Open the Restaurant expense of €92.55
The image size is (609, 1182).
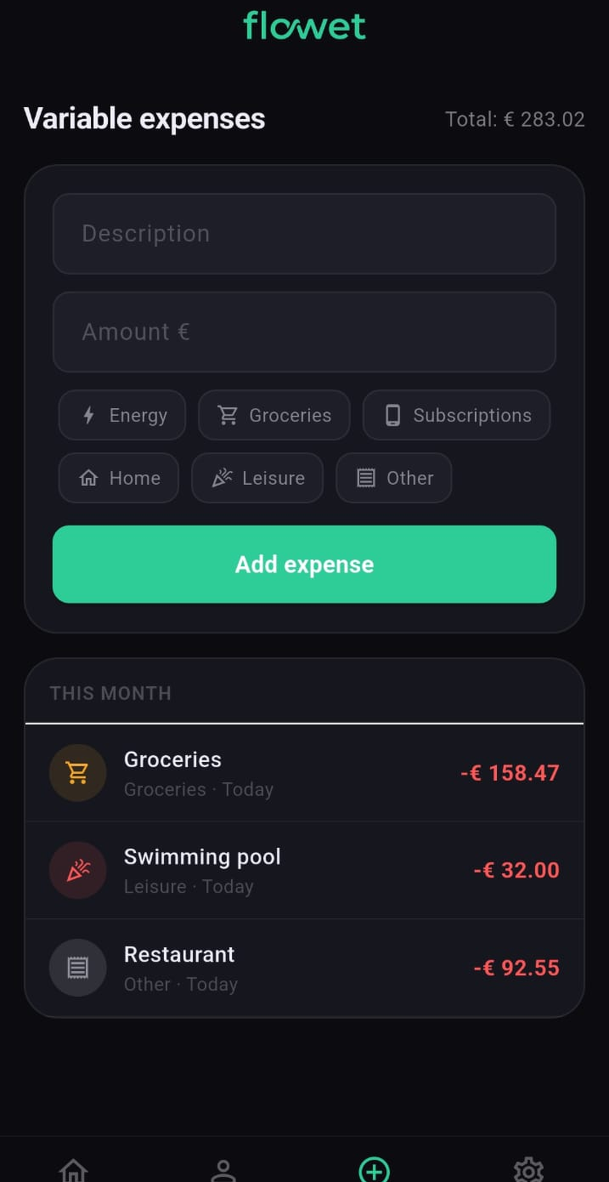[304, 968]
